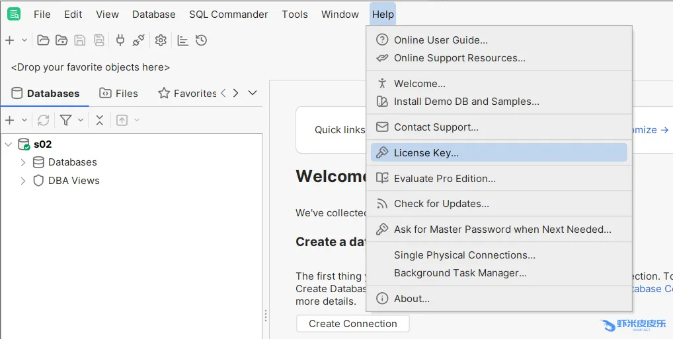Choose Check for Updates... menu entry
Image resolution: width=673 pixels, height=339 pixels.
click(x=441, y=204)
